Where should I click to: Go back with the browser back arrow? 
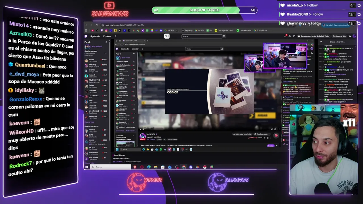(86, 25)
